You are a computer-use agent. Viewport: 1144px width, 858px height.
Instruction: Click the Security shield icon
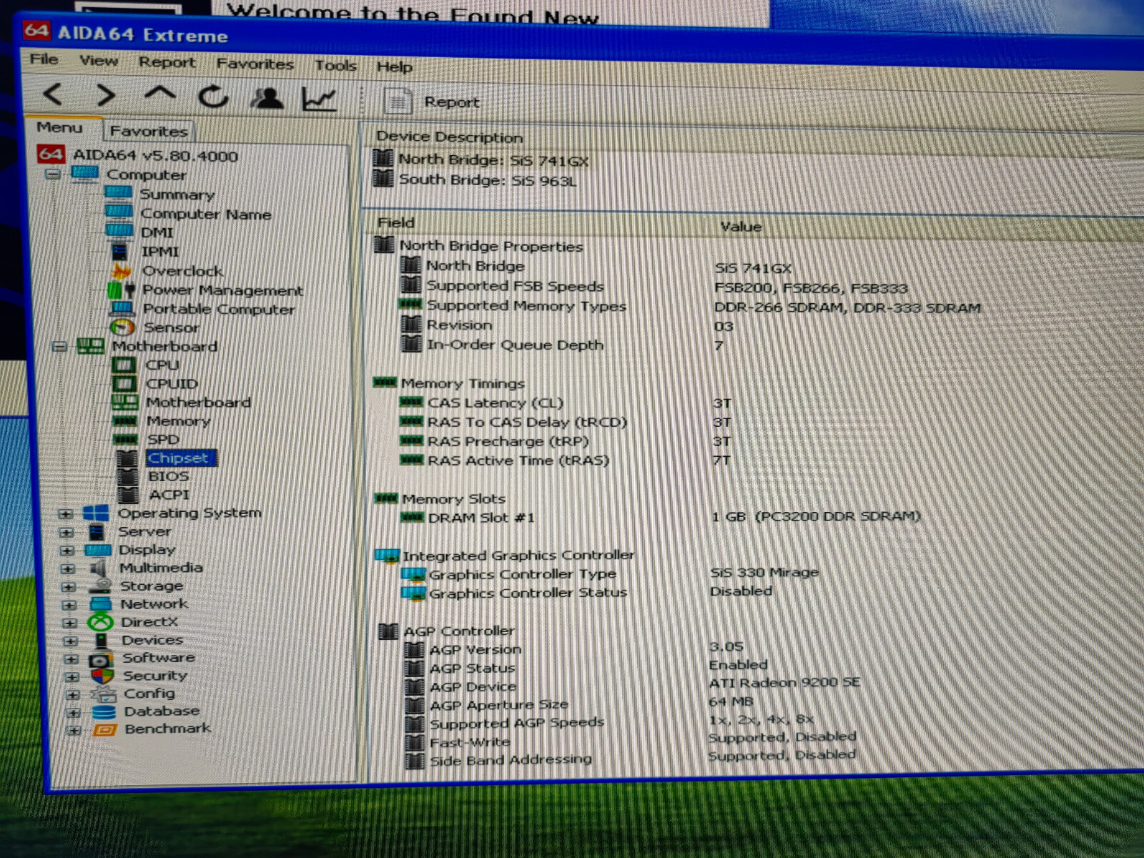tap(102, 676)
